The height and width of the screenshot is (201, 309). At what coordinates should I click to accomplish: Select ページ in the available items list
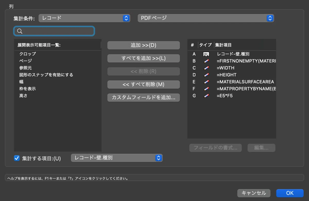tap(58, 61)
